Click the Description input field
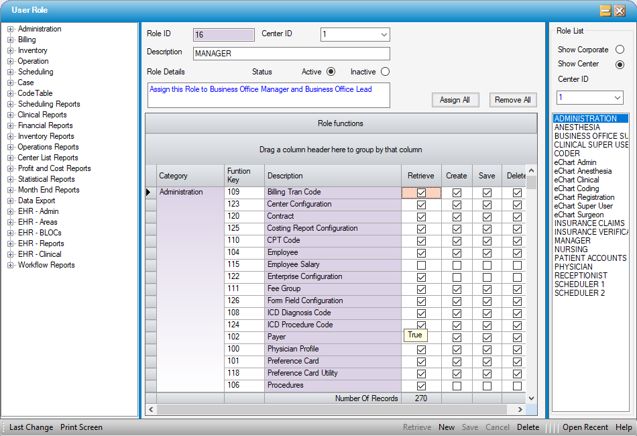Image resolution: width=637 pixels, height=436 pixels. coord(291,54)
